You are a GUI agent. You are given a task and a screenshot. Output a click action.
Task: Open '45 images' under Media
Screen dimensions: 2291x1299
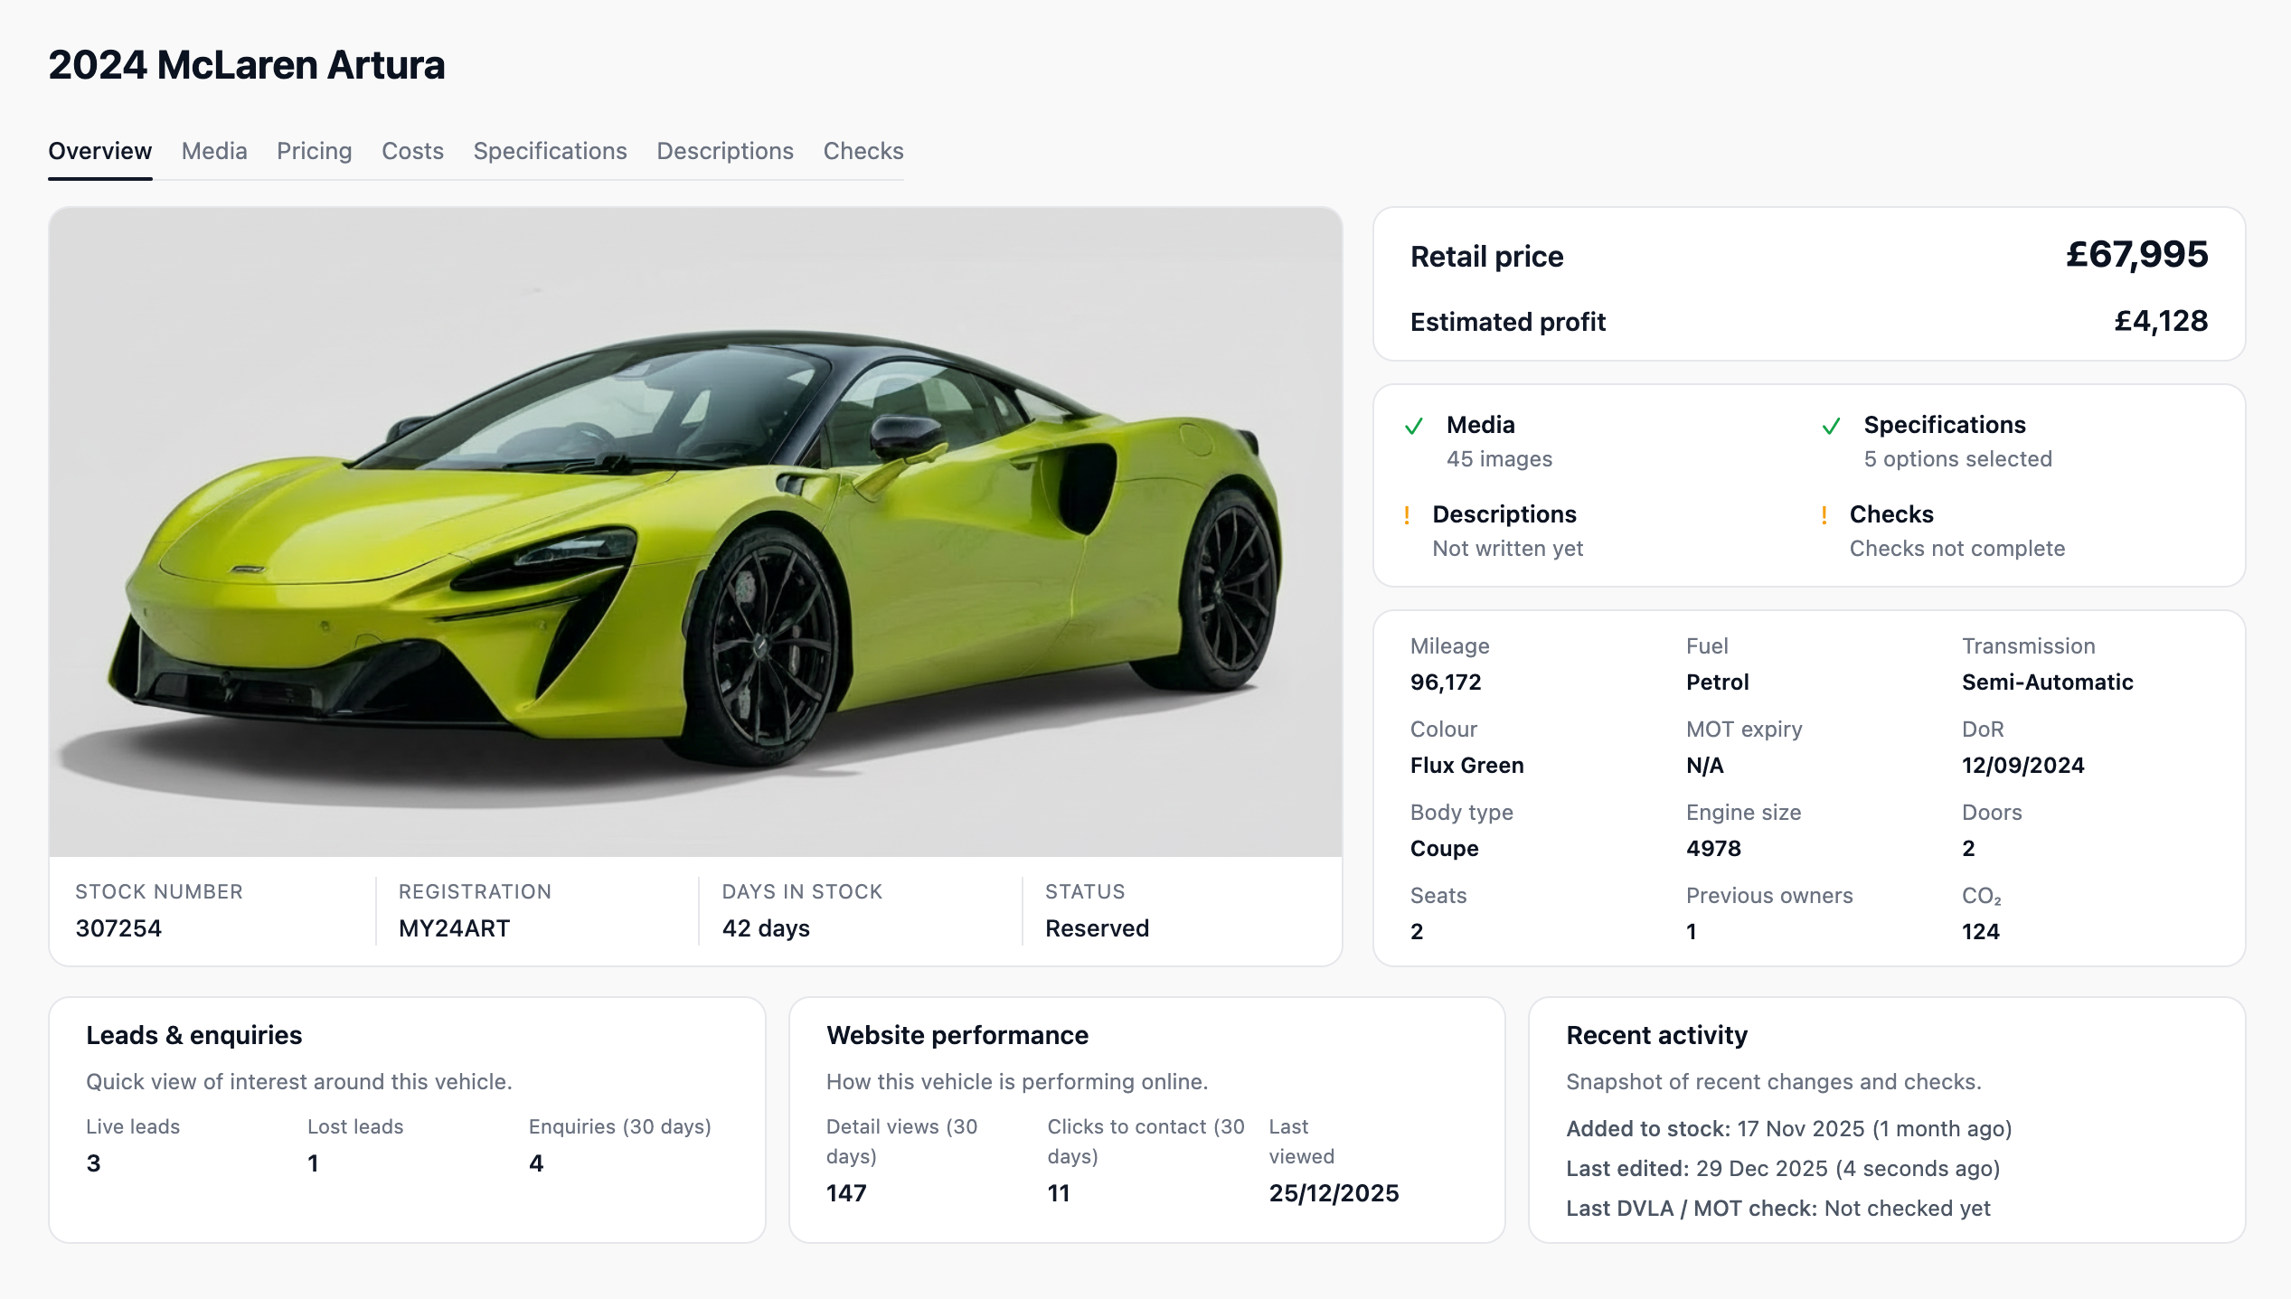(x=1499, y=459)
